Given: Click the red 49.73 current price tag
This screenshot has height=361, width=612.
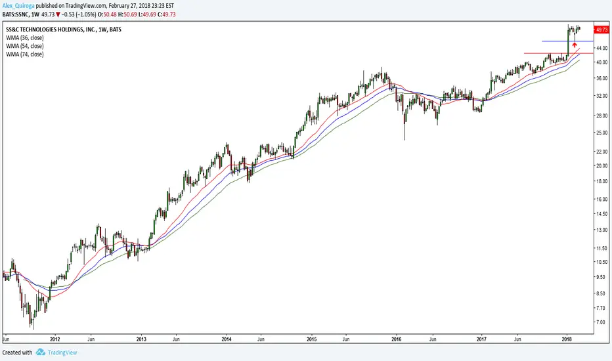Looking at the screenshot, I should pos(601,30).
